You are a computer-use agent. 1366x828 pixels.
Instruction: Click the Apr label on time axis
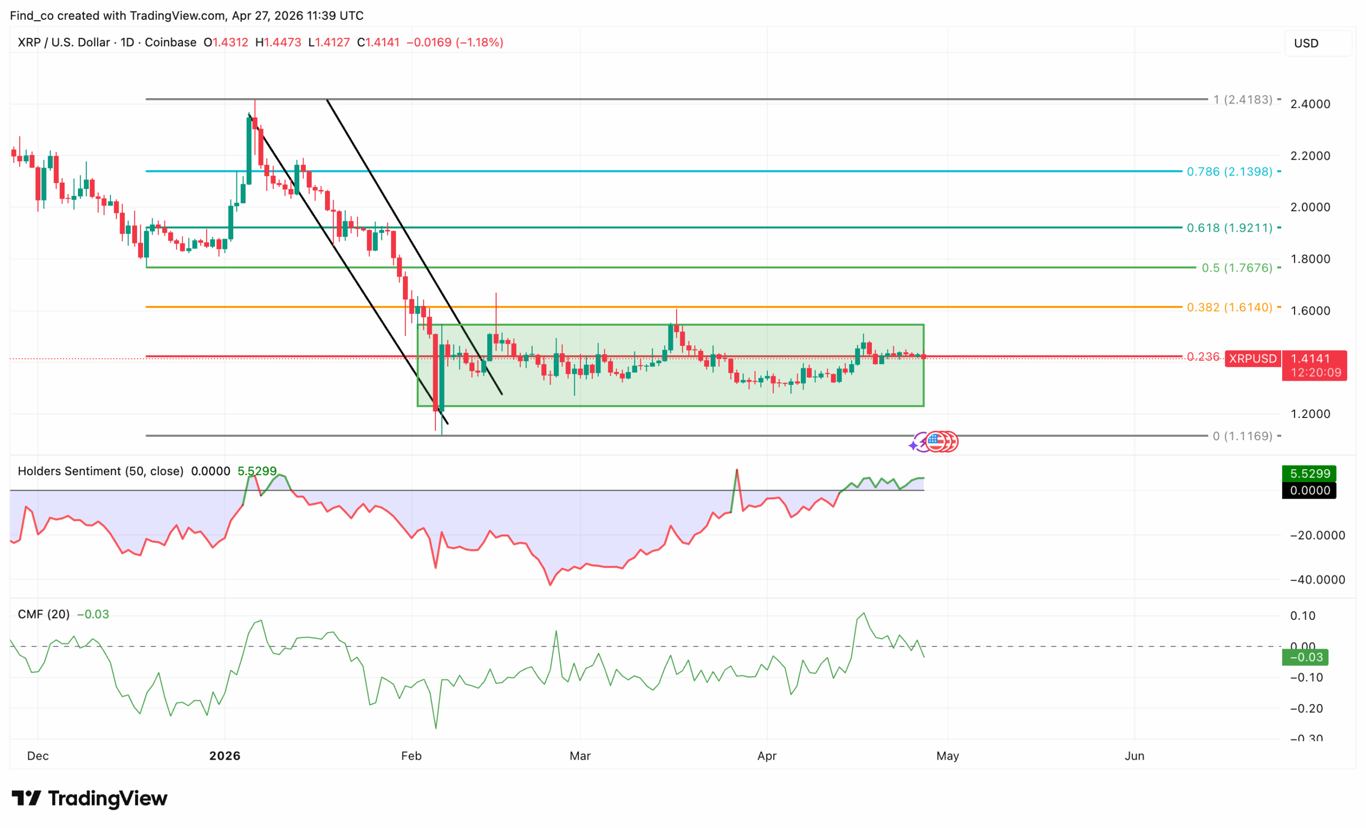(x=767, y=756)
